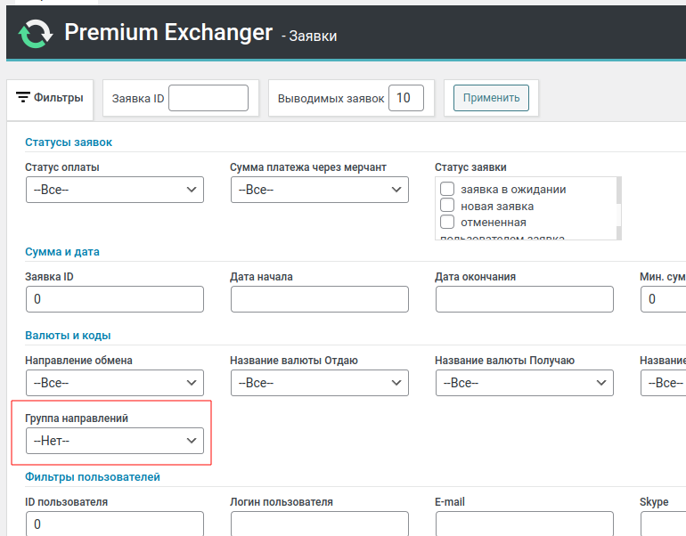Click the Premium Exchanger logo icon

[36, 34]
